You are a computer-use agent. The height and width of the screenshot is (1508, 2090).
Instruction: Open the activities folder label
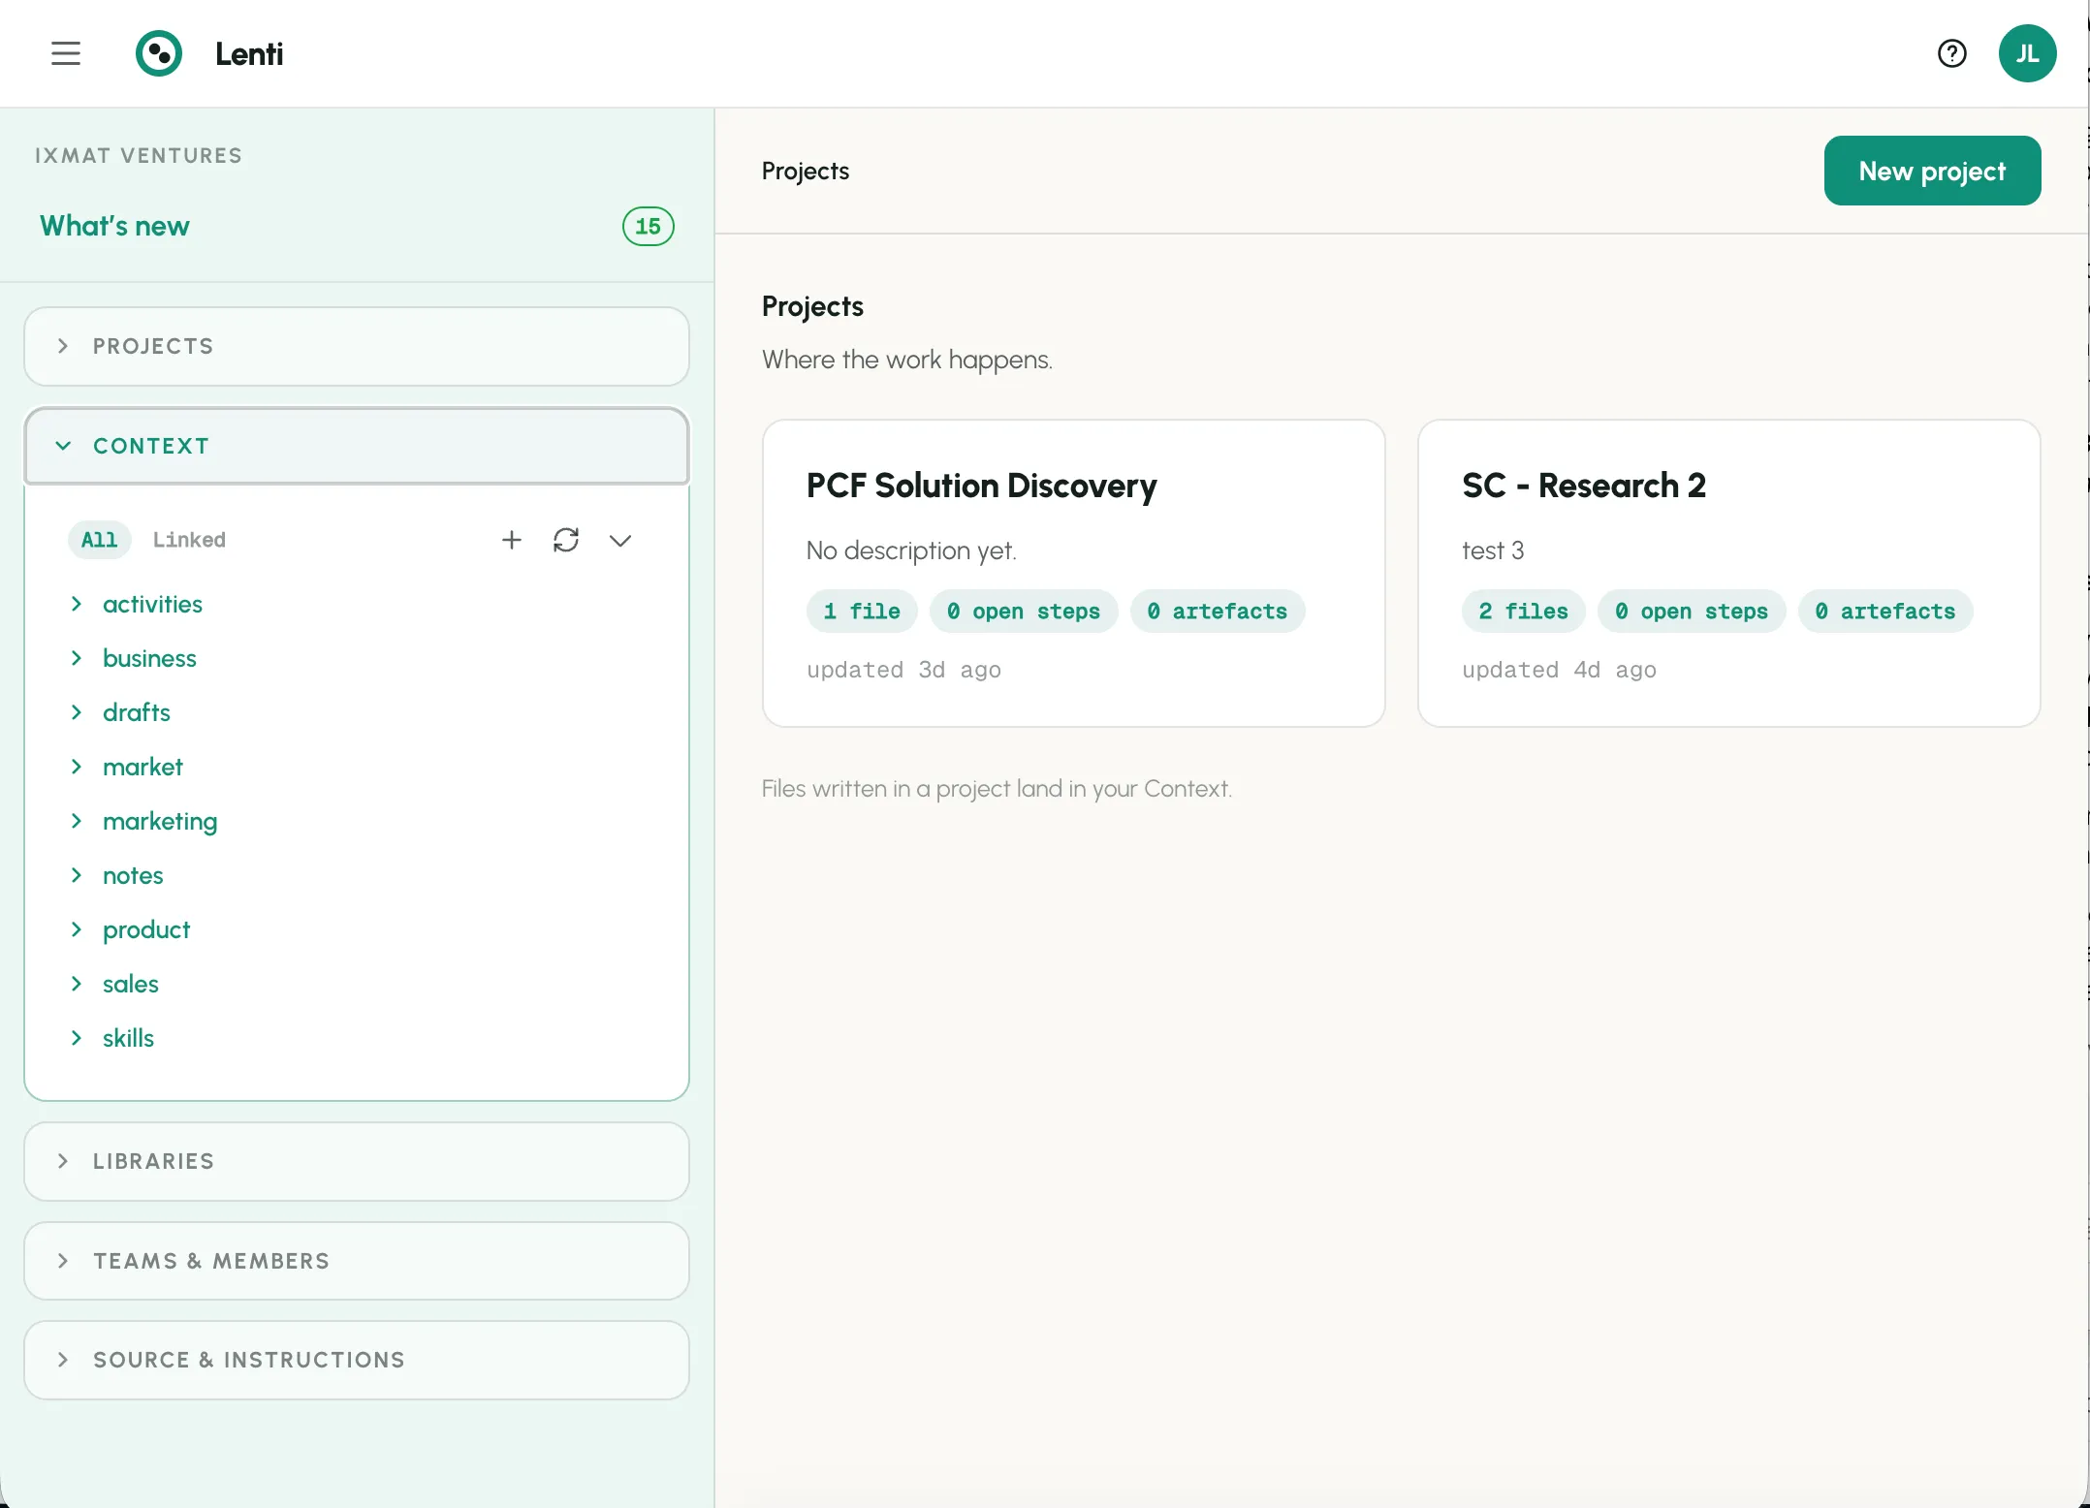(152, 604)
